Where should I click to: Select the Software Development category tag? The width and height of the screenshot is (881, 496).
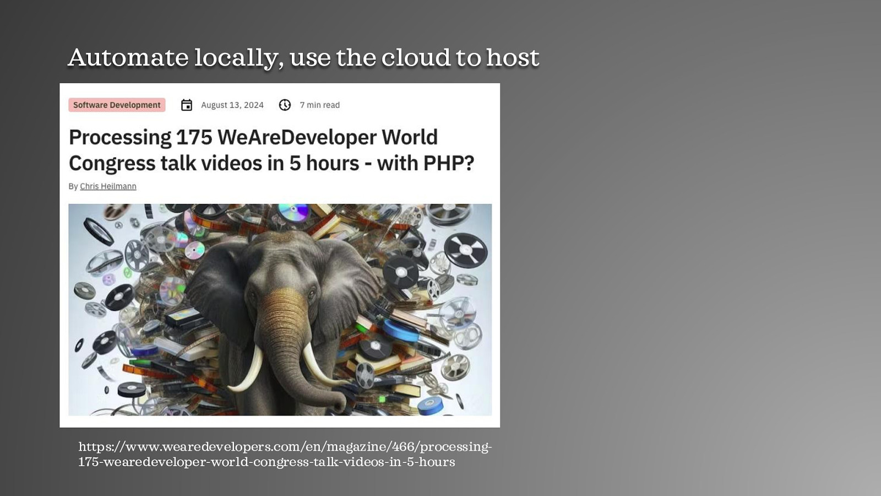tap(117, 105)
